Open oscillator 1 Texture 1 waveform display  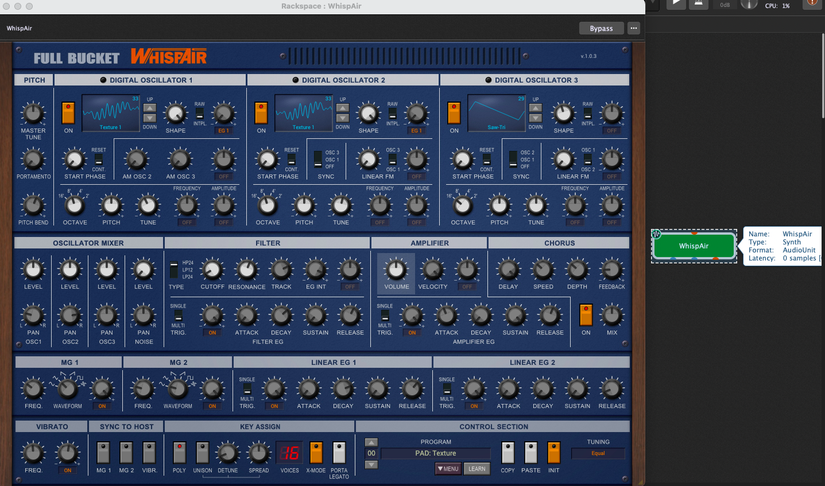click(111, 113)
